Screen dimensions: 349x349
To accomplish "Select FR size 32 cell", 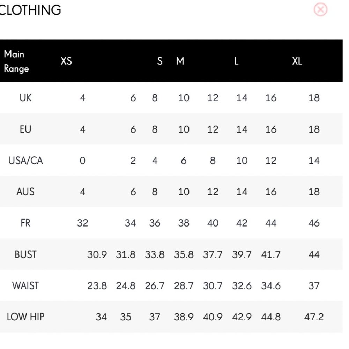I will 82,223.
